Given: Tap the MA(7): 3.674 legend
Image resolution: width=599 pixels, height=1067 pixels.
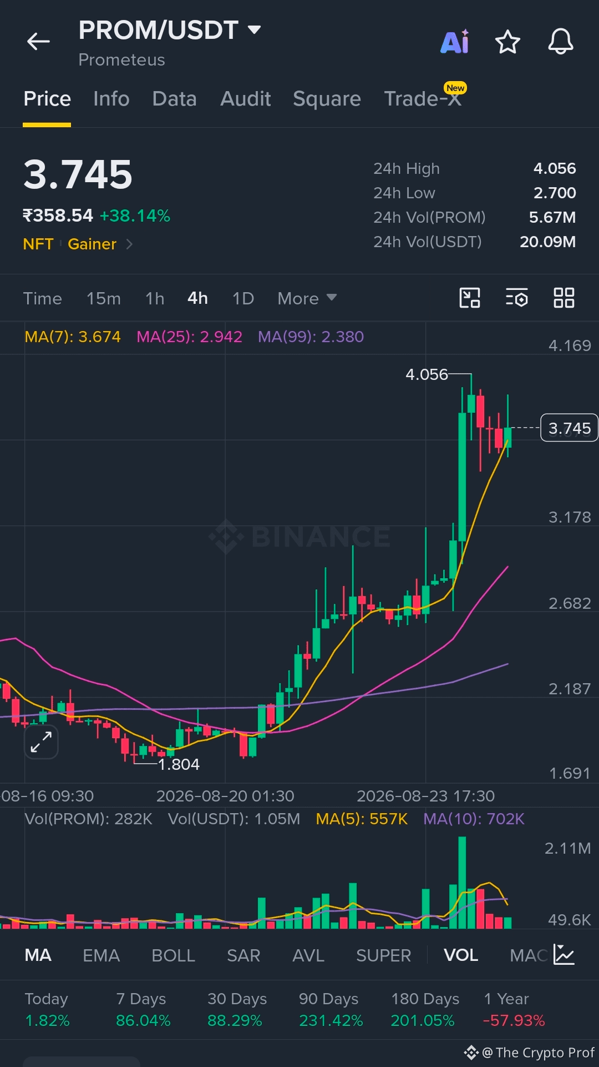Looking at the screenshot, I should [73, 337].
